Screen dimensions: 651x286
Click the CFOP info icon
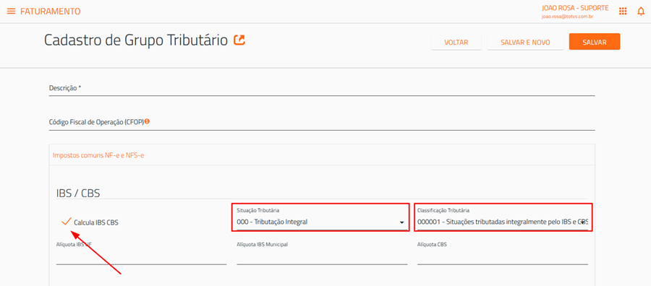click(147, 122)
